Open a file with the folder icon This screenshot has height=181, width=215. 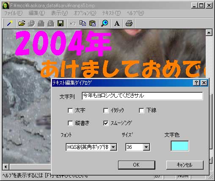pyautogui.click(x=22, y=23)
